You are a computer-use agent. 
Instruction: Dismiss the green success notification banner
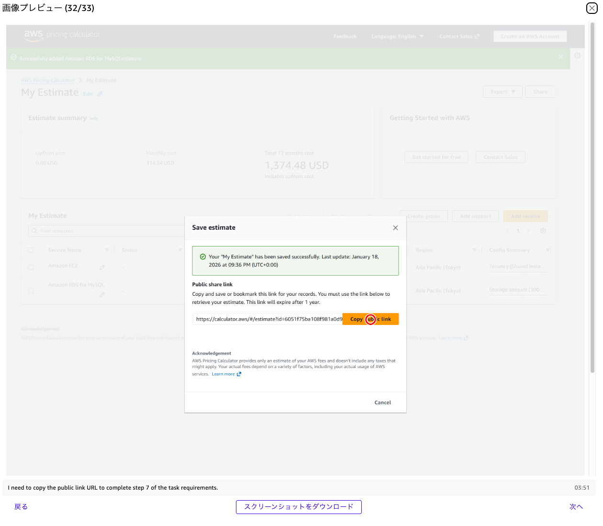[560, 57]
